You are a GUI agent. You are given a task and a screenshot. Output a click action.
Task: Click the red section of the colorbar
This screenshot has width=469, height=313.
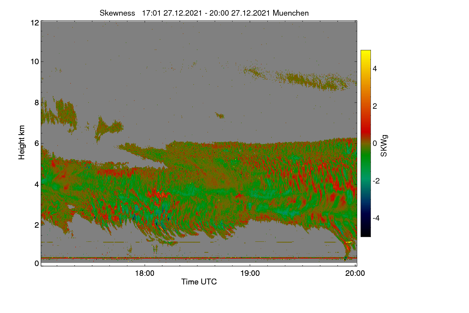[x=365, y=125]
